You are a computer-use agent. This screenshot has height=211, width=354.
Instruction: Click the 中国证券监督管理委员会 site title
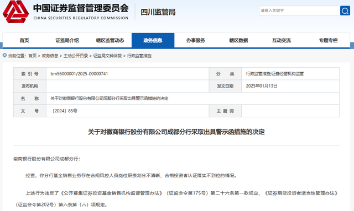[x=81, y=9]
